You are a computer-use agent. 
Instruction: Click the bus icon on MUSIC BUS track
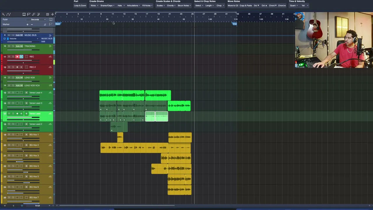(50, 36)
